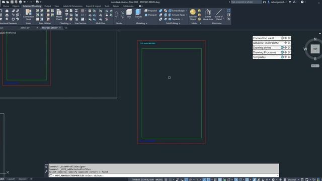
Task: Close the Templates palette bar
Action: [289, 57]
